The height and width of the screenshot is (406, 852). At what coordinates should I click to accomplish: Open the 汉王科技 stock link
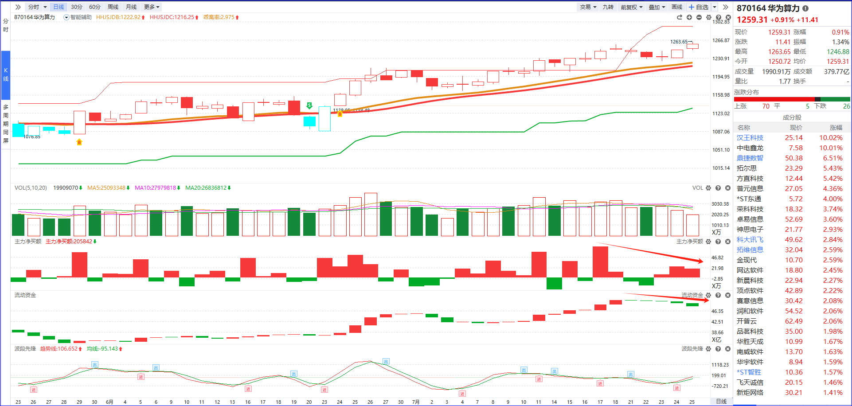coord(750,138)
